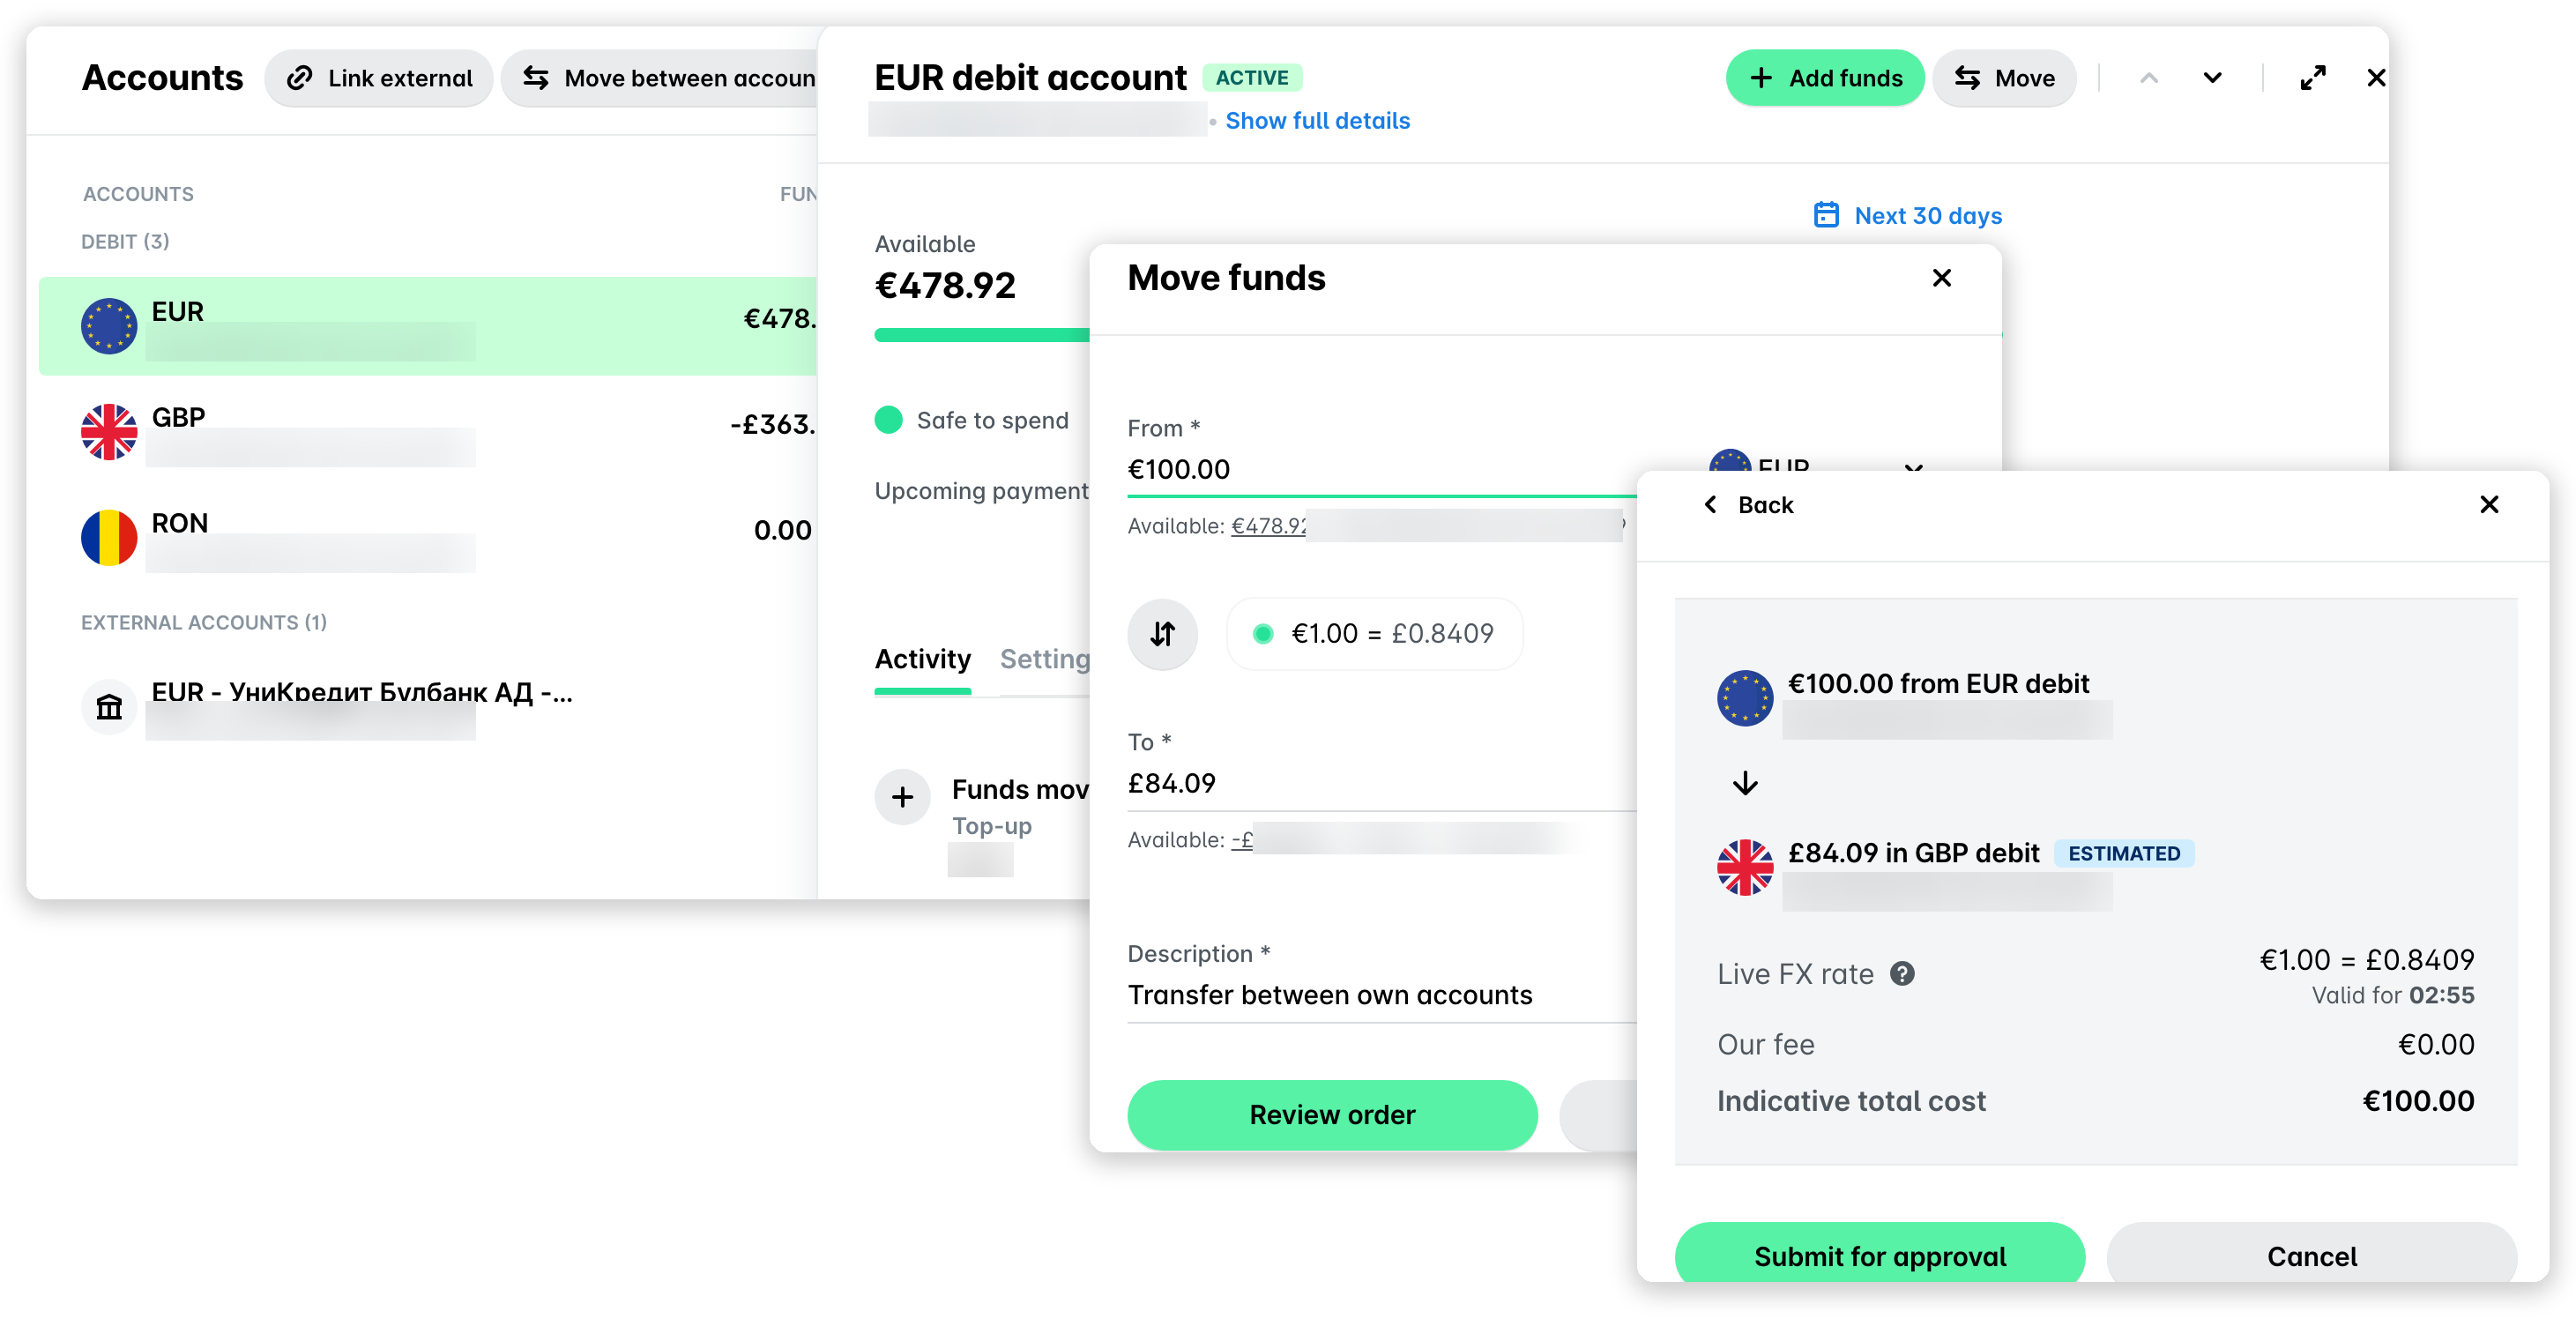Expand account panel to full screen
Viewport: 2576px width, 1319px height.
pos(2312,78)
